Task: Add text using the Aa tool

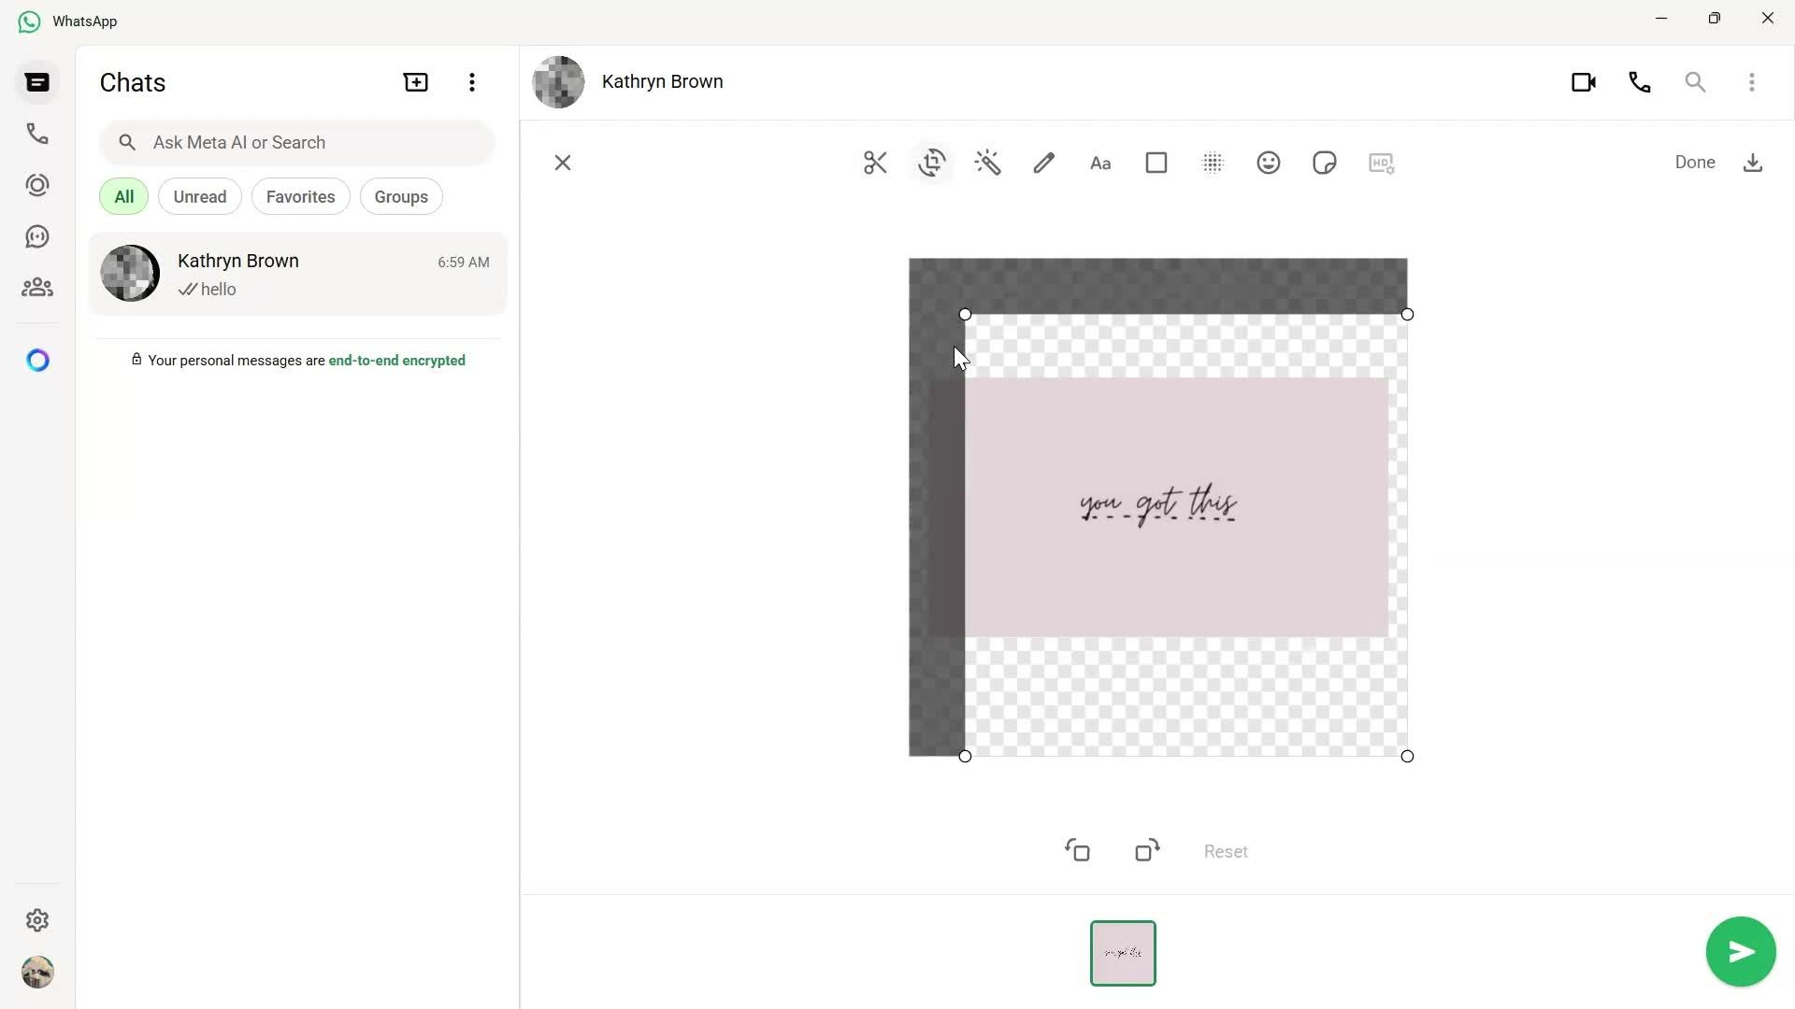Action: point(1100,163)
